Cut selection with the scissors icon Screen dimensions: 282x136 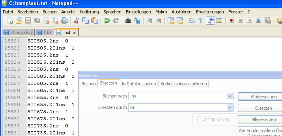tap(77, 21)
